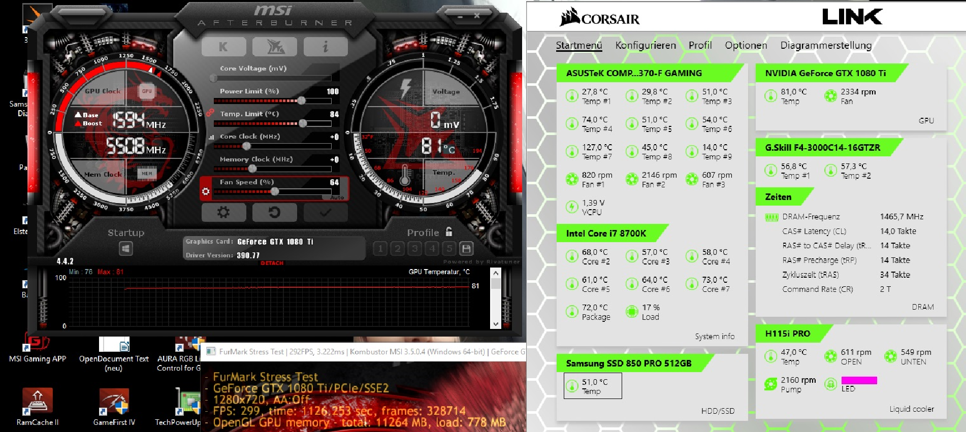The width and height of the screenshot is (966, 432).
Task: Open the RamCache II desktop shortcut
Action: (x=38, y=407)
